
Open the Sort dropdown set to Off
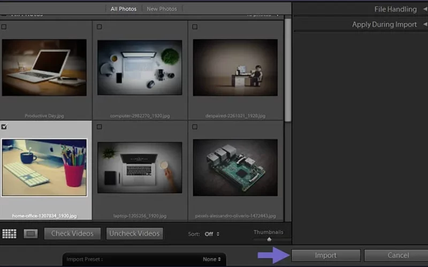pyautogui.click(x=212, y=234)
